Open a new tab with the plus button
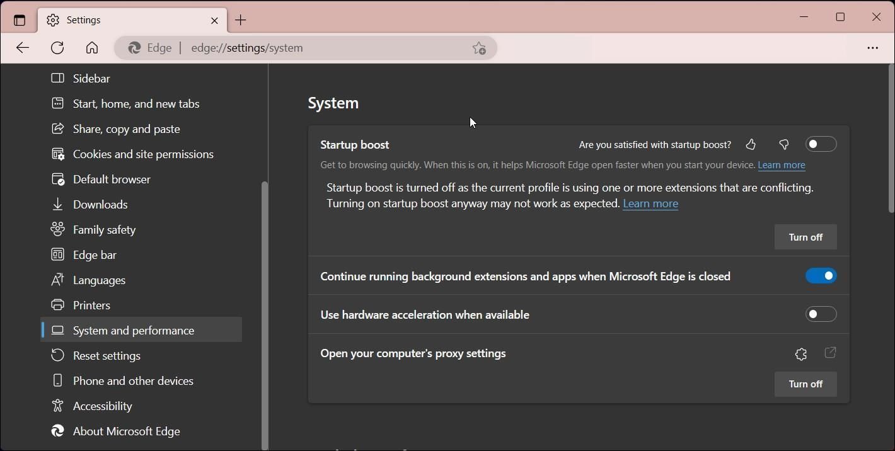Image resolution: width=895 pixels, height=451 pixels. point(240,20)
